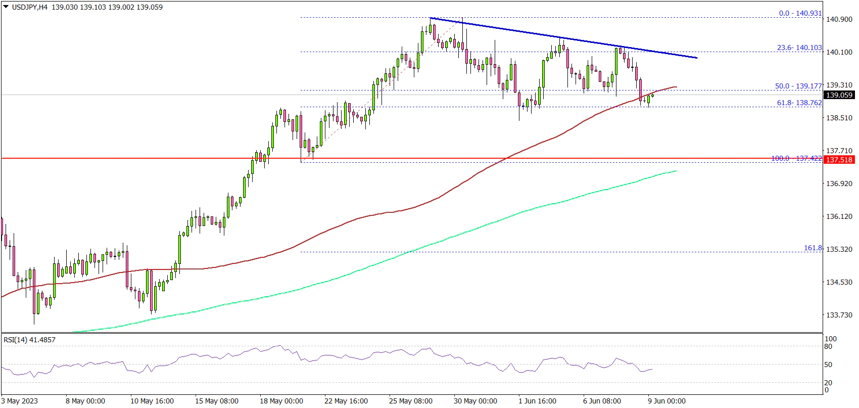Viewport: 859px width, 408px height.
Task: Click the 9 Jun 00:00 time axis label
Action: coord(666,401)
